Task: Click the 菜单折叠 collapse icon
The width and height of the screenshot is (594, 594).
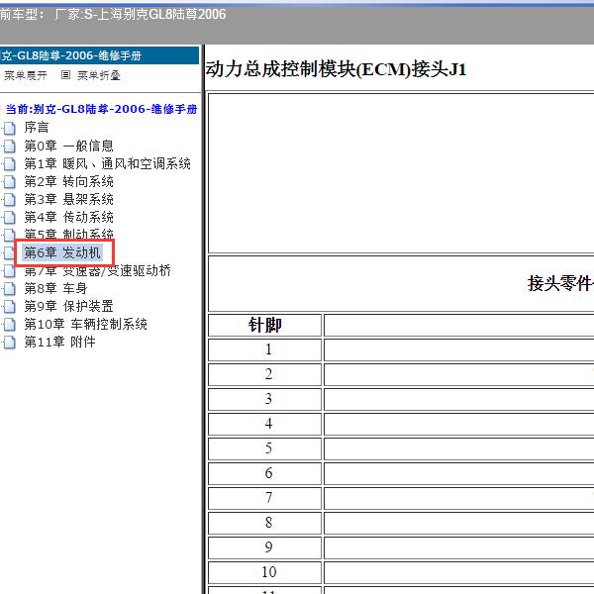Action: [x=65, y=75]
